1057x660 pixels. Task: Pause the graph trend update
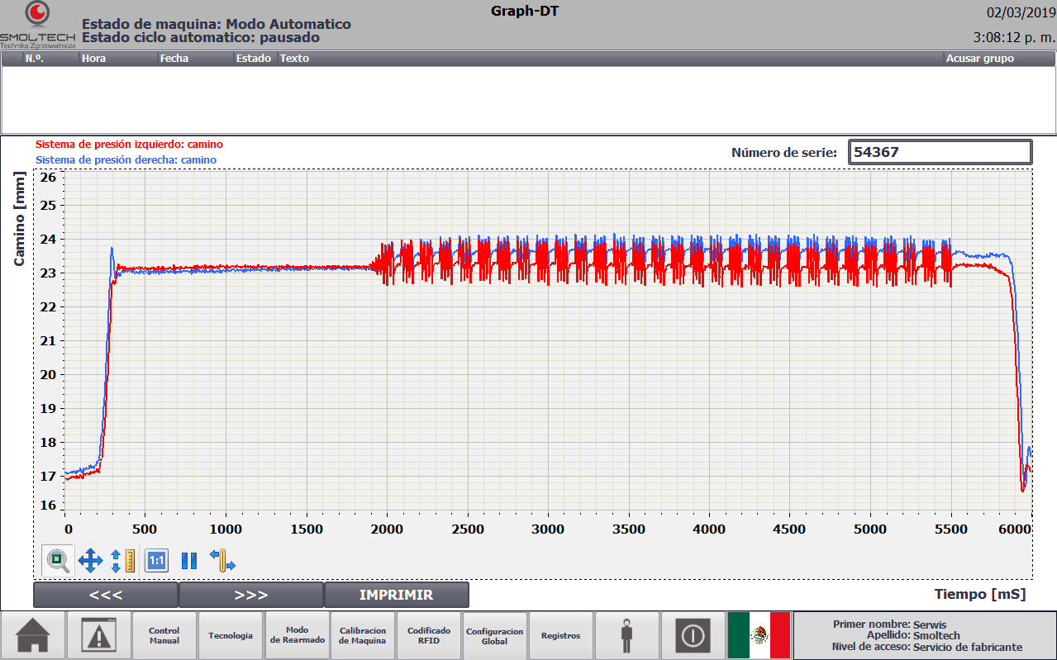(x=189, y=561)
